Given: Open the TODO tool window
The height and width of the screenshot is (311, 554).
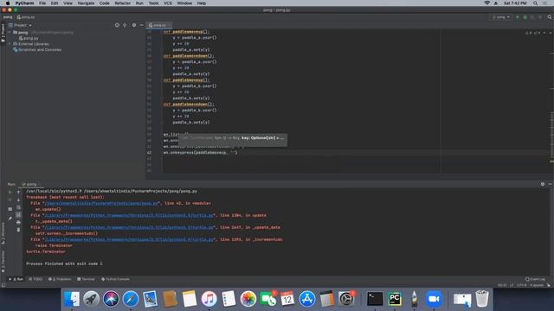Looking at the screenshot, I should [x=35, y=279].
